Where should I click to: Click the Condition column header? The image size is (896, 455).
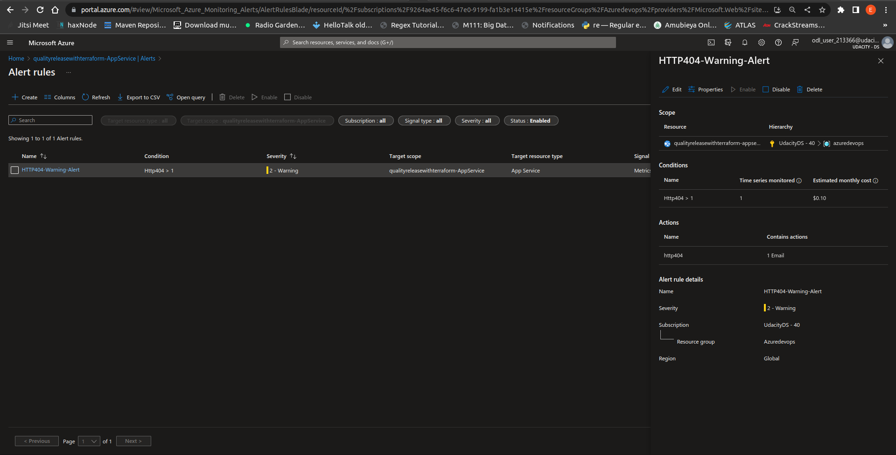pyautogui.click(x=156, y=156)
